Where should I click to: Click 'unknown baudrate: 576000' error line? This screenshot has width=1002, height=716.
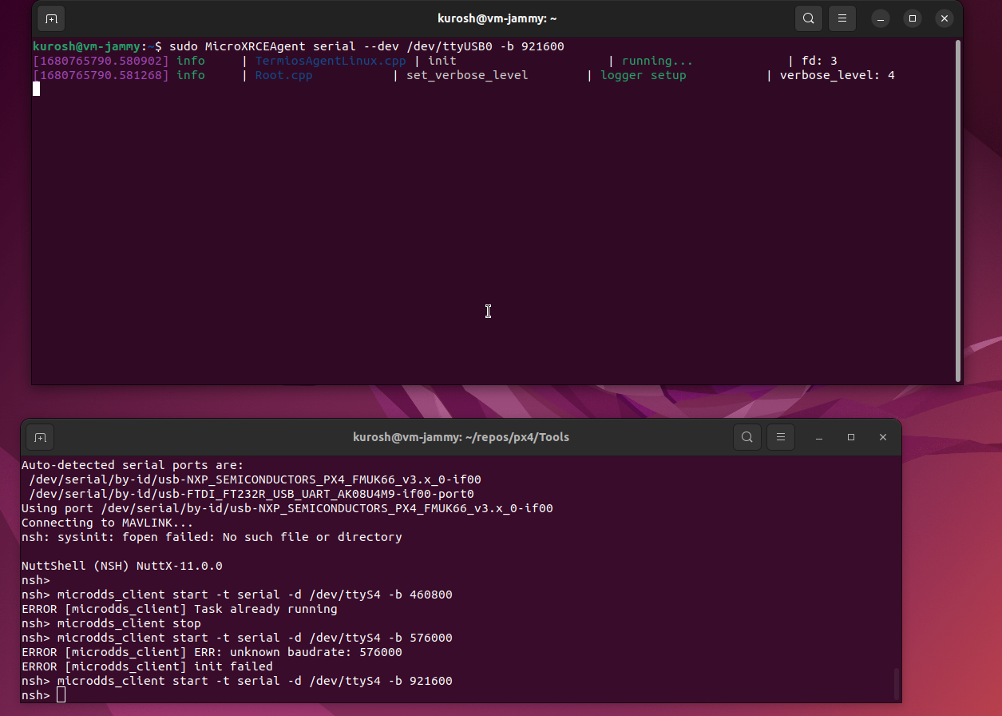[212, 652]
